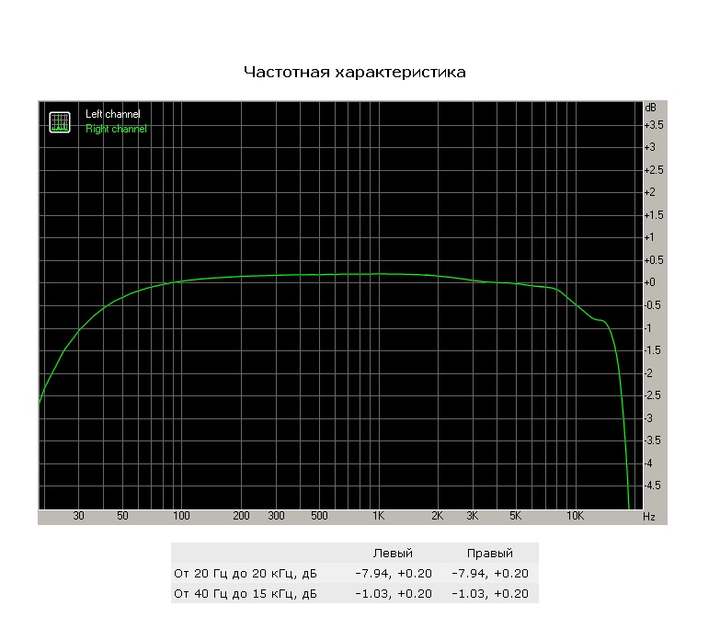Image resolution: width=720 pixels, height=640 pixels.
Task: Select the 'Left channel' legend label
Action: (x=113, y=114)
